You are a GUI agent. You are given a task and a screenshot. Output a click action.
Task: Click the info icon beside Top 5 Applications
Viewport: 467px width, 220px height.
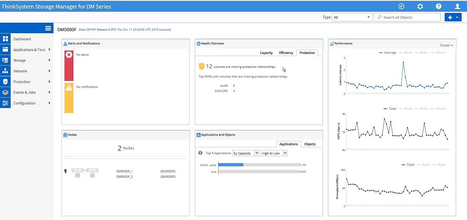click(200, 153)
